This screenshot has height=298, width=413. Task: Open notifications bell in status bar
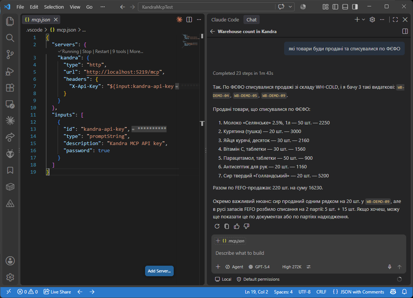coord(404,292)
